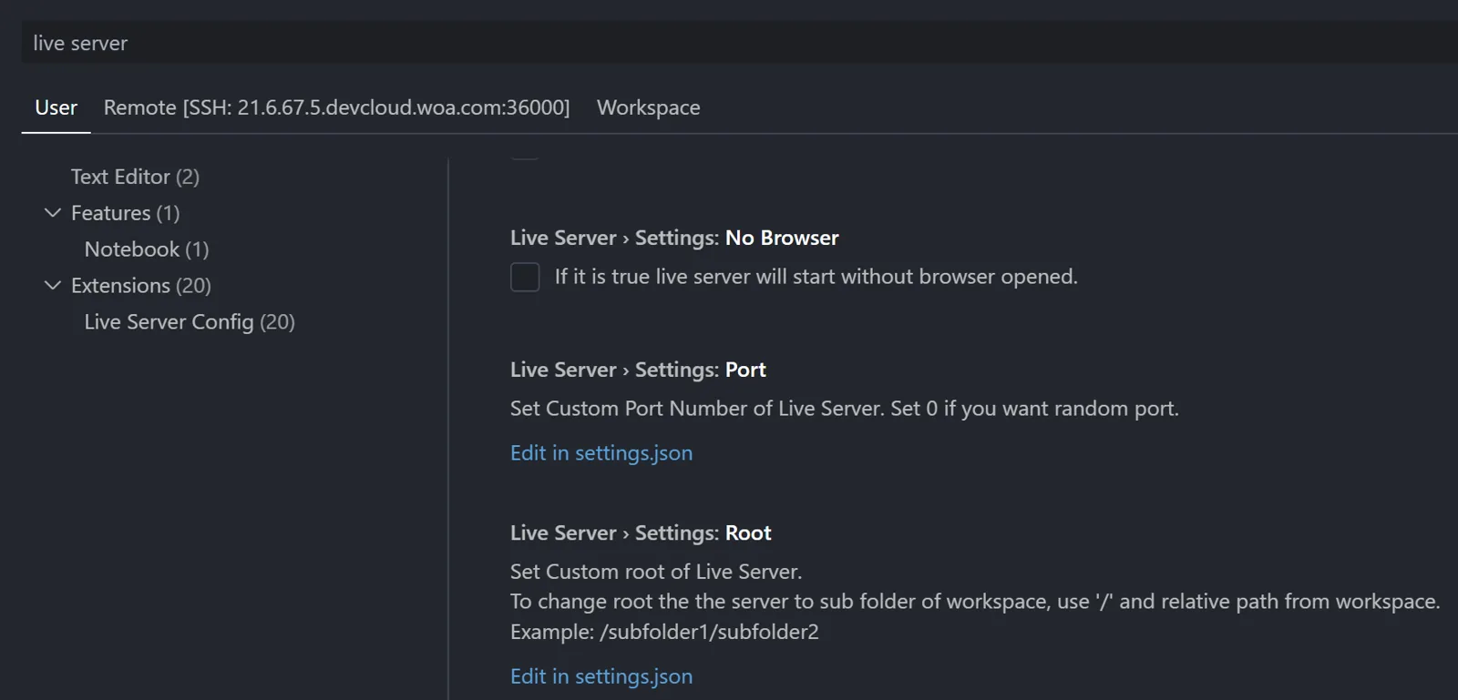Click the 'live server' settings search box

pyautogui.click(x=729, y=43)
